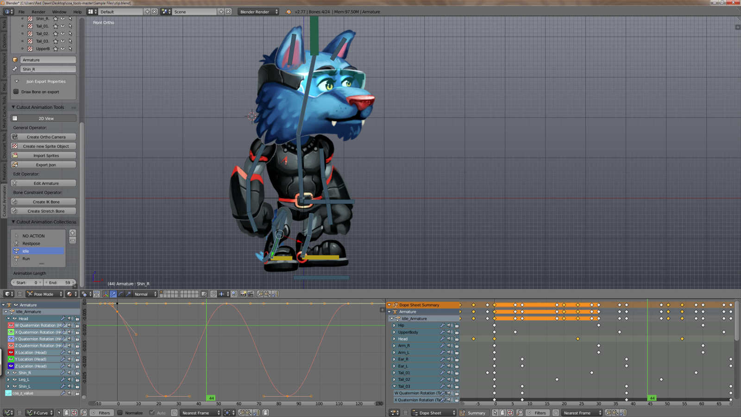Set the animation Start frame field
Viewport: 741px width, 417px height.
pyautogui.click(x=27, y=282)
